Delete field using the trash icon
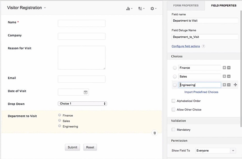Screen dimensions: 242x159 point(155,133)
